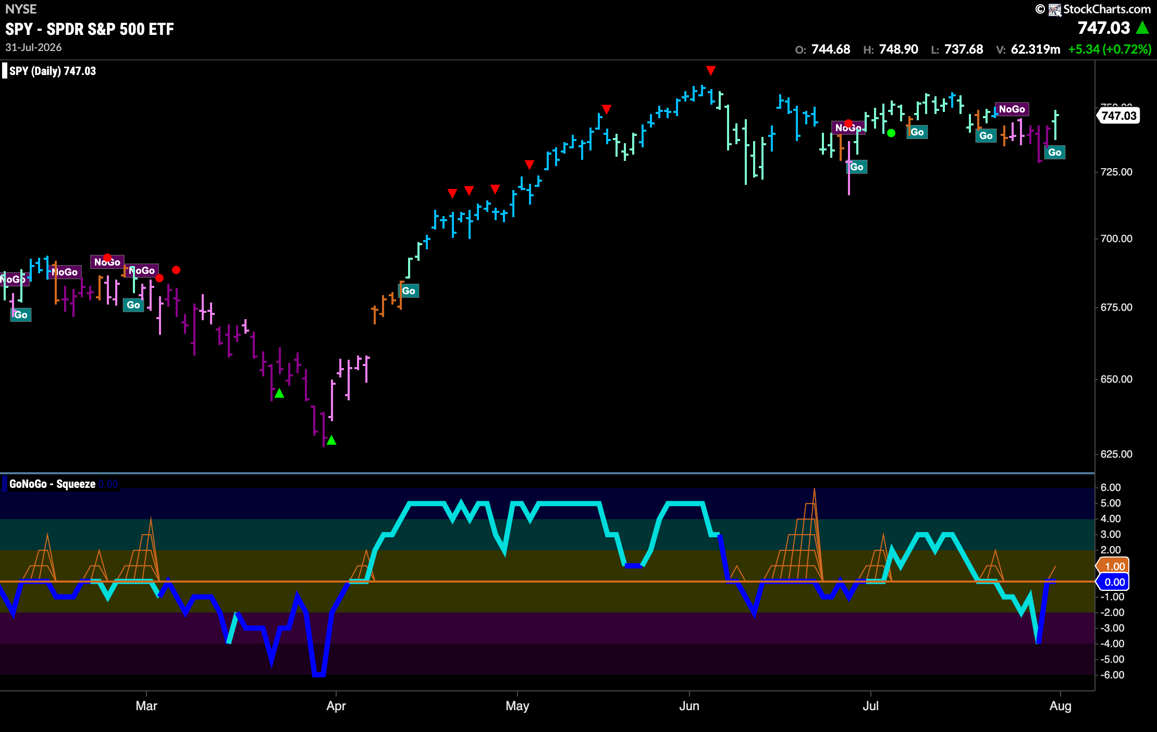This screenshot has width=1157, height=732.
Task: Click the Go label under late-June low
Action: pos(857,167)
